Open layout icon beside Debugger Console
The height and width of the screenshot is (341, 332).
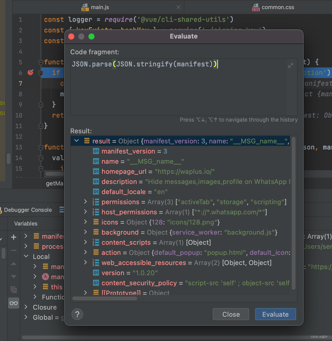pos(62,210)
